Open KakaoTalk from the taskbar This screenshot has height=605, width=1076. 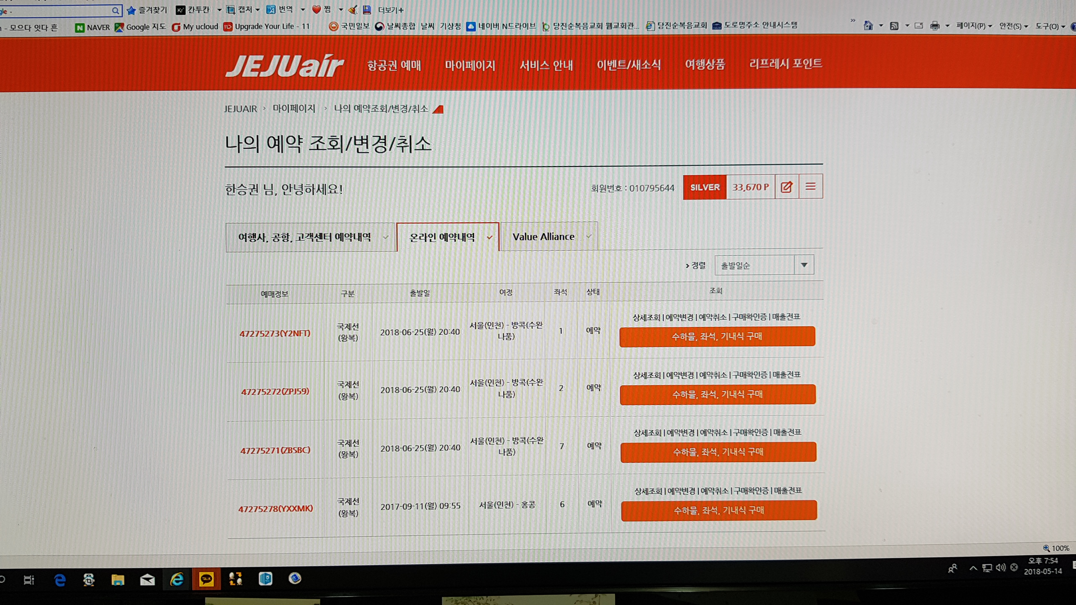click(206, 580)
